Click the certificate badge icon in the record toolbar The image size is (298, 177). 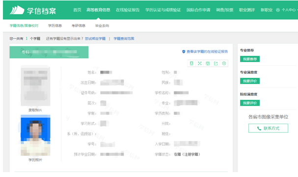tap(208, 64)
